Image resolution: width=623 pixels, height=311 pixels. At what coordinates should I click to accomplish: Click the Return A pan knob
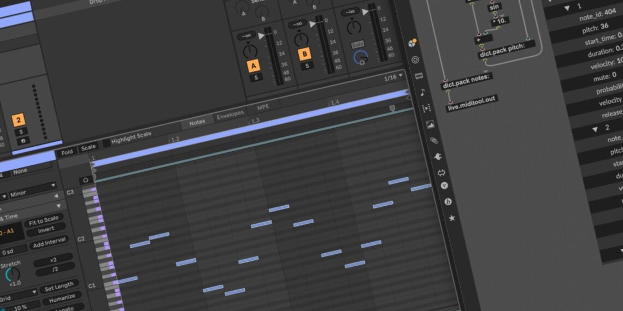pyautogui.click(x=250, y=50)
